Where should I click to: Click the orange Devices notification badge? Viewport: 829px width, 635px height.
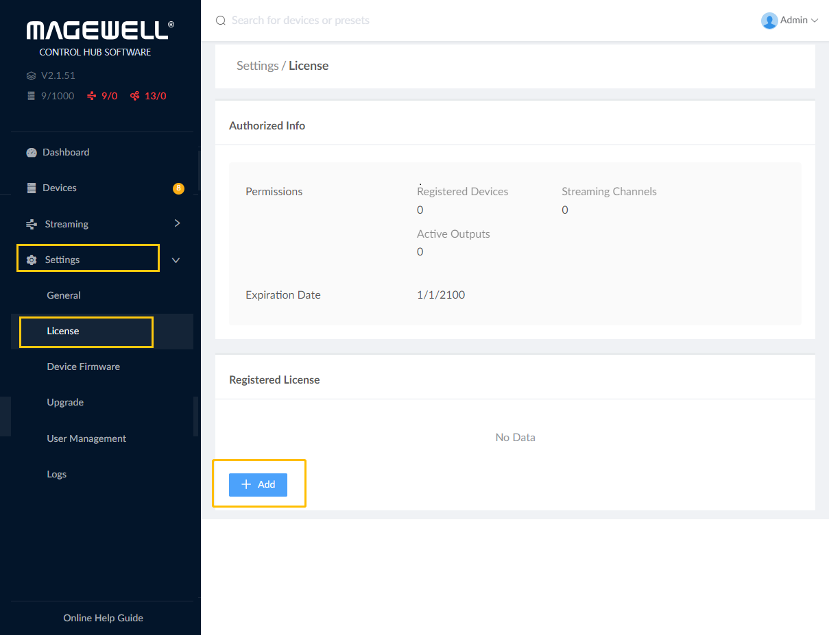pyautogui.click(x=178, y=188)
